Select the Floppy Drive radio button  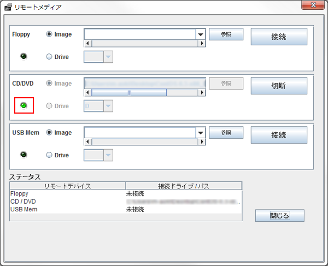[x=49, y=57]
